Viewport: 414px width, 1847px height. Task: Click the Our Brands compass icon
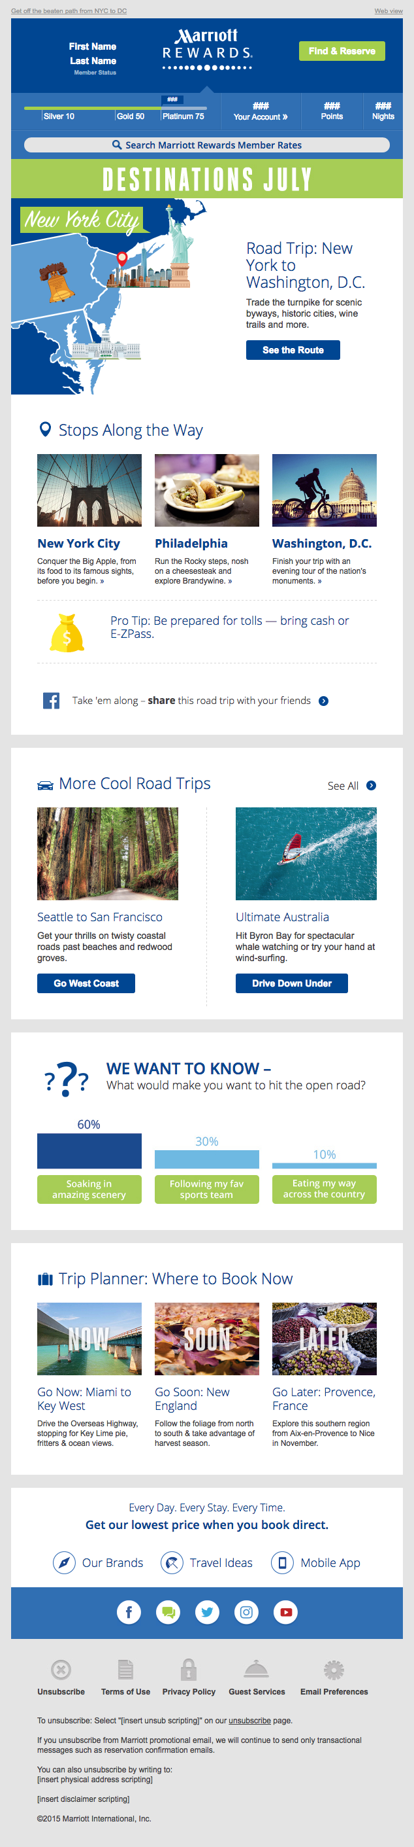pyautogui.click(x=65, y=1562)
